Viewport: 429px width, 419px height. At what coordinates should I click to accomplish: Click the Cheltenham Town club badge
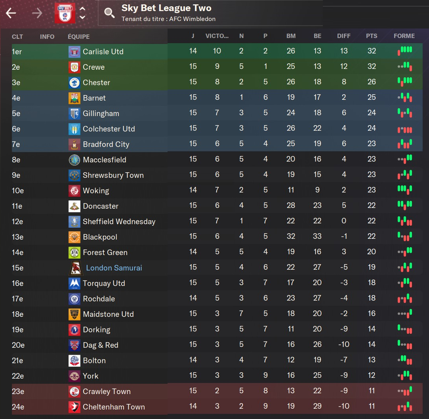click(x=74, y=407)
